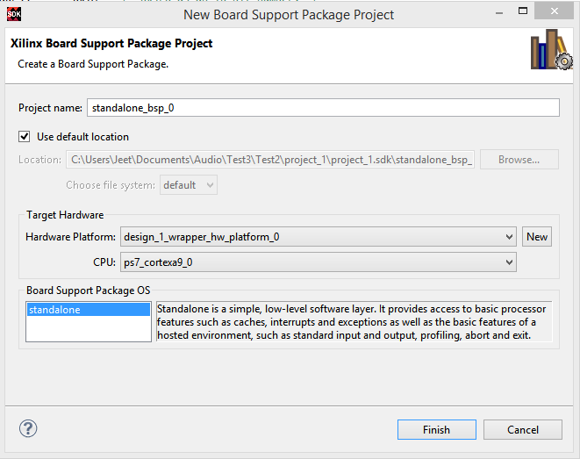Screen dimensions: 580x459
Task: Click the Finish button
Action: pyautogui.click(x=436, y=430)
